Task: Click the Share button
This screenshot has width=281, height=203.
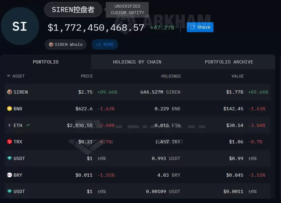Action: point(200,27)
